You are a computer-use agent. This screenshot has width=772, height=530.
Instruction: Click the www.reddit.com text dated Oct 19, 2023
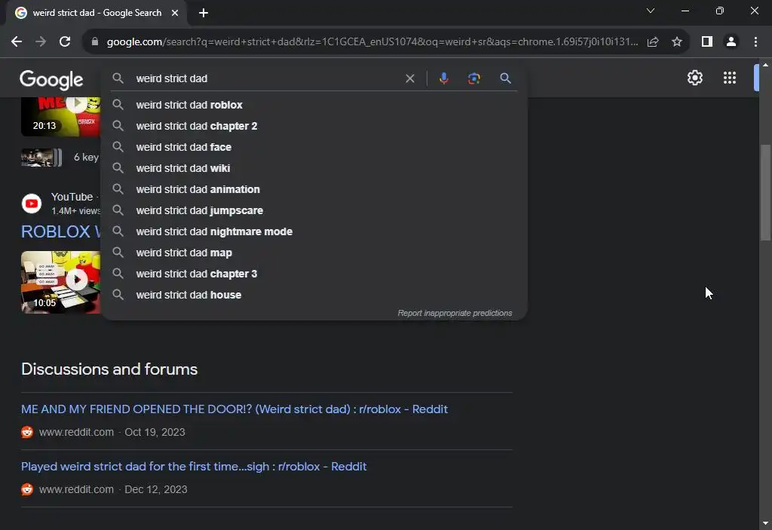click(x=76, y=433)
